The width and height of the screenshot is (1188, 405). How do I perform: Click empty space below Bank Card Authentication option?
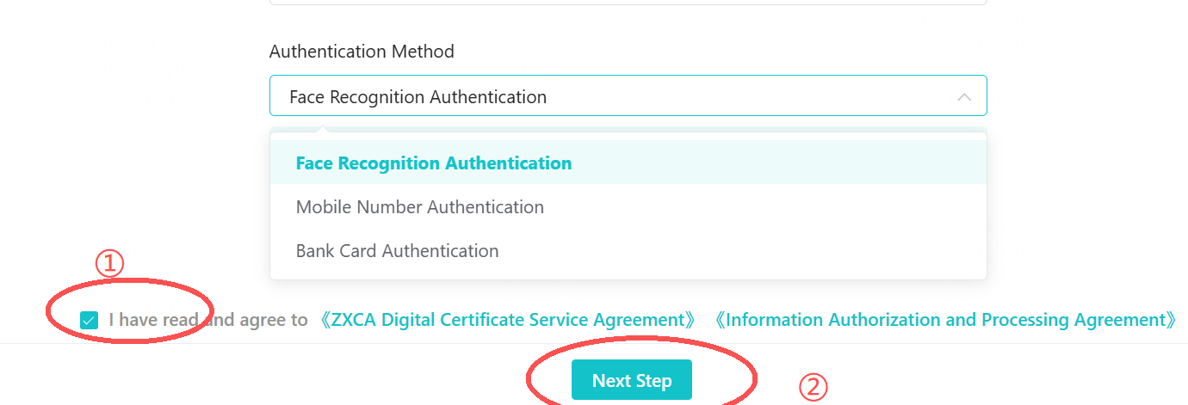(x=628, y=273)
